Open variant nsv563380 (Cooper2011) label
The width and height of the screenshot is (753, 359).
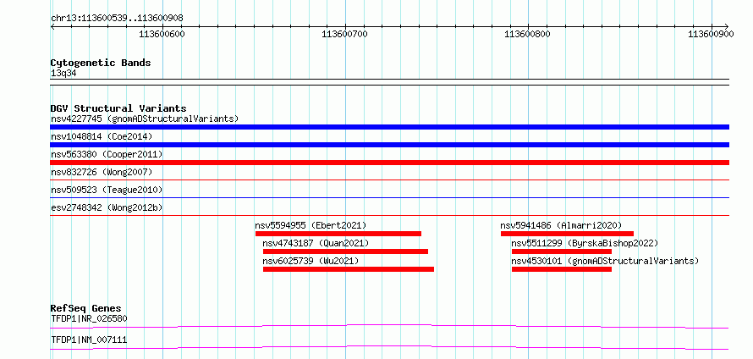(x=107, y=154)
